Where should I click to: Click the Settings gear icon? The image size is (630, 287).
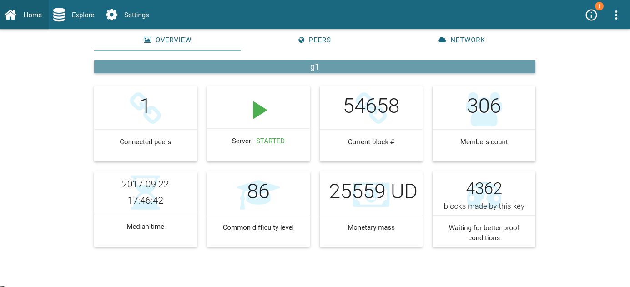pos(111,15)
